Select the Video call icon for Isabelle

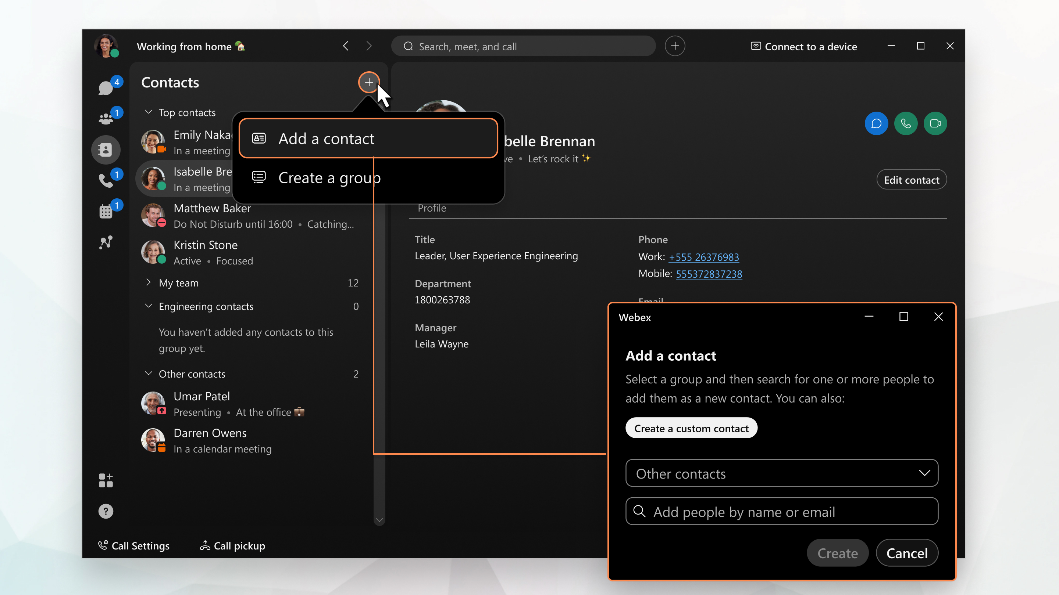[x=935, y=123]
